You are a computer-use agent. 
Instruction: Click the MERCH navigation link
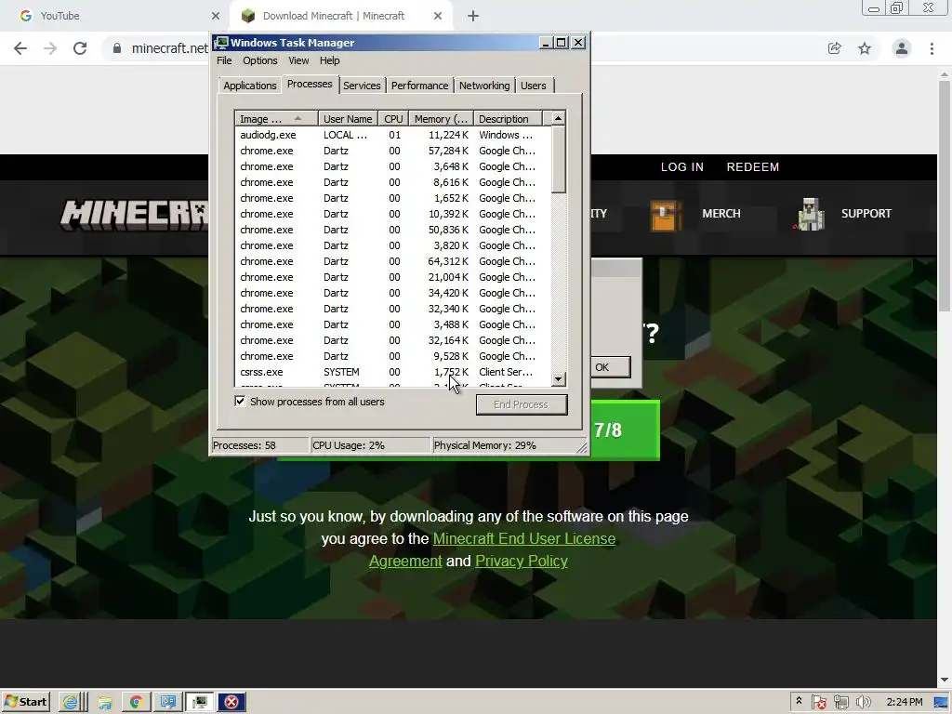click(721, 214)
